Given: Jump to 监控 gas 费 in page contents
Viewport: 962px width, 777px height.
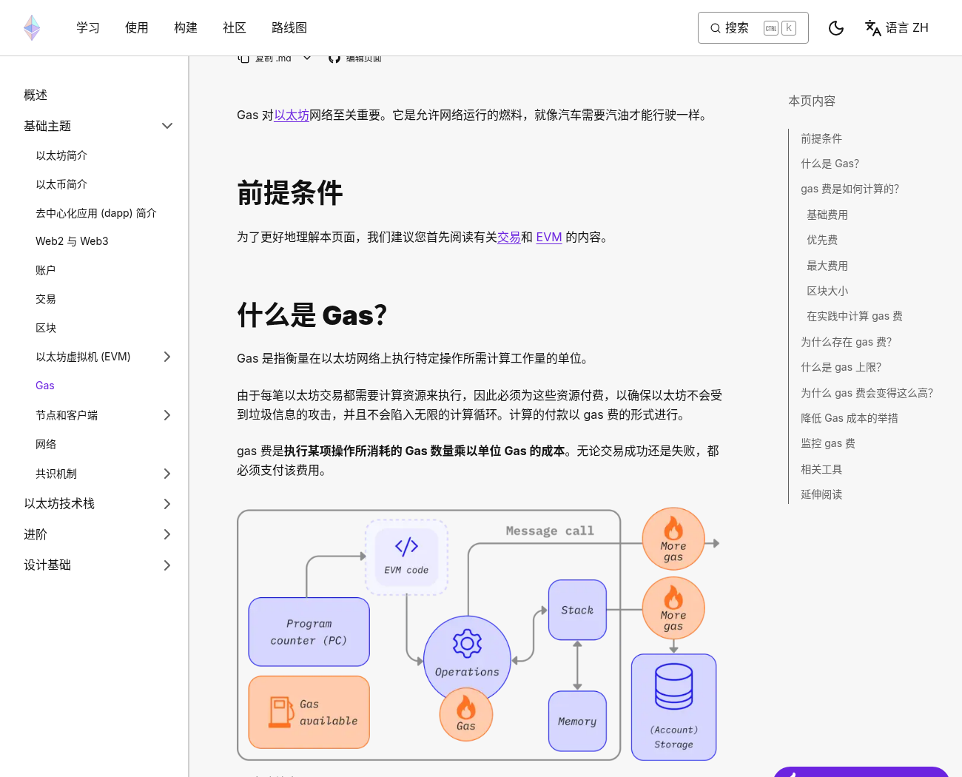Looking at the screenshot, I should [x=828, y=443].
